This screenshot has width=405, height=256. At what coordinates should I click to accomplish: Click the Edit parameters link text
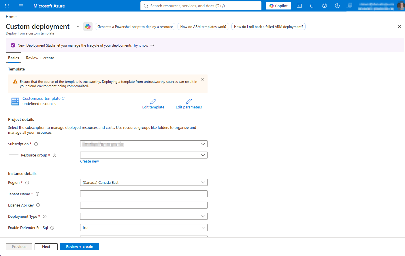pyautogui.click(x=189, y=107)
